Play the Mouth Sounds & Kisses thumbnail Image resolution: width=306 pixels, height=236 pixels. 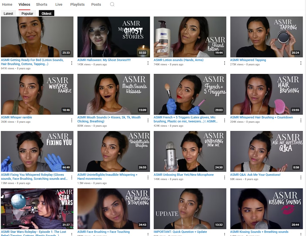click(114, 94)
